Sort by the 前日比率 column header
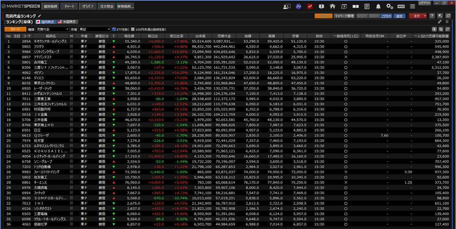Image resolution: width=456 pixels, height=229 pixels. tap(176, 36)
